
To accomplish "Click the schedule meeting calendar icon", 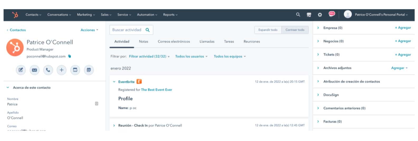I will point(89,70).
